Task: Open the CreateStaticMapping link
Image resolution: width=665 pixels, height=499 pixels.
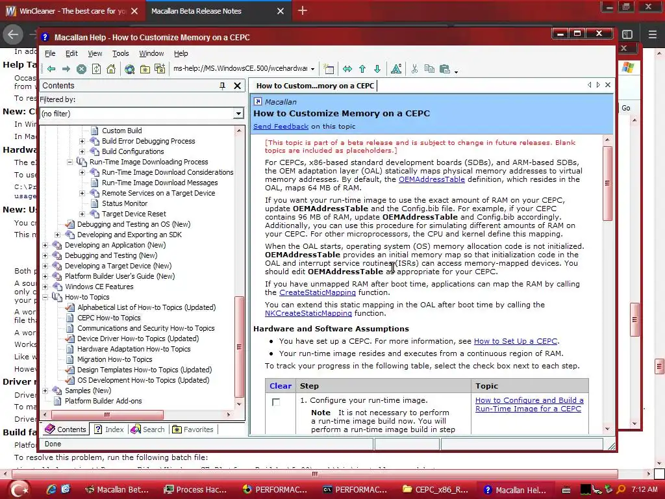Action: [x=317, y=293]
